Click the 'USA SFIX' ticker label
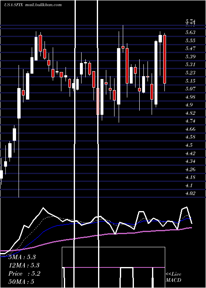 (14, 5)
